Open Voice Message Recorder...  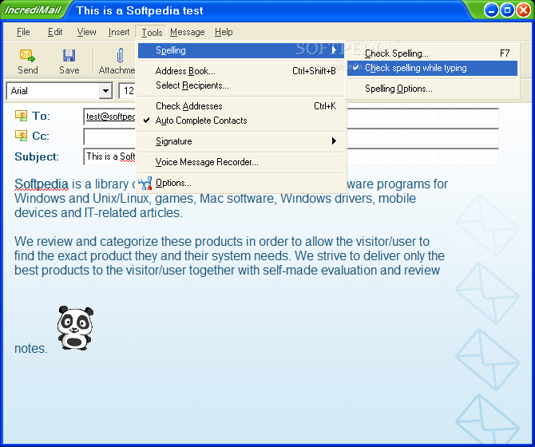[x=240, y=162]
